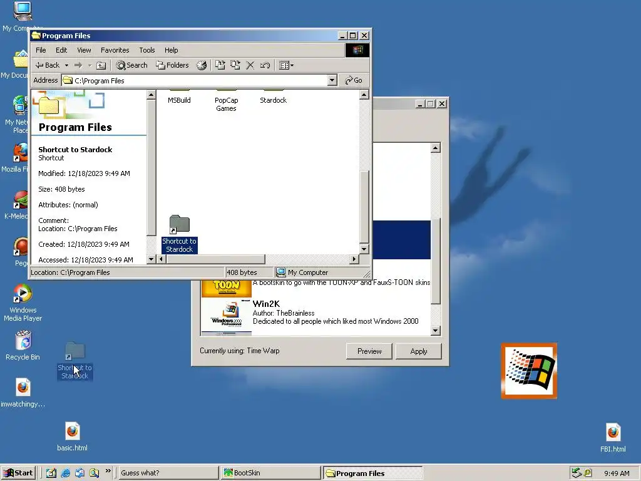Screen dimensions: 641x481
Task: Click Show Desktop quick launch icon
Action: point(51,473)
